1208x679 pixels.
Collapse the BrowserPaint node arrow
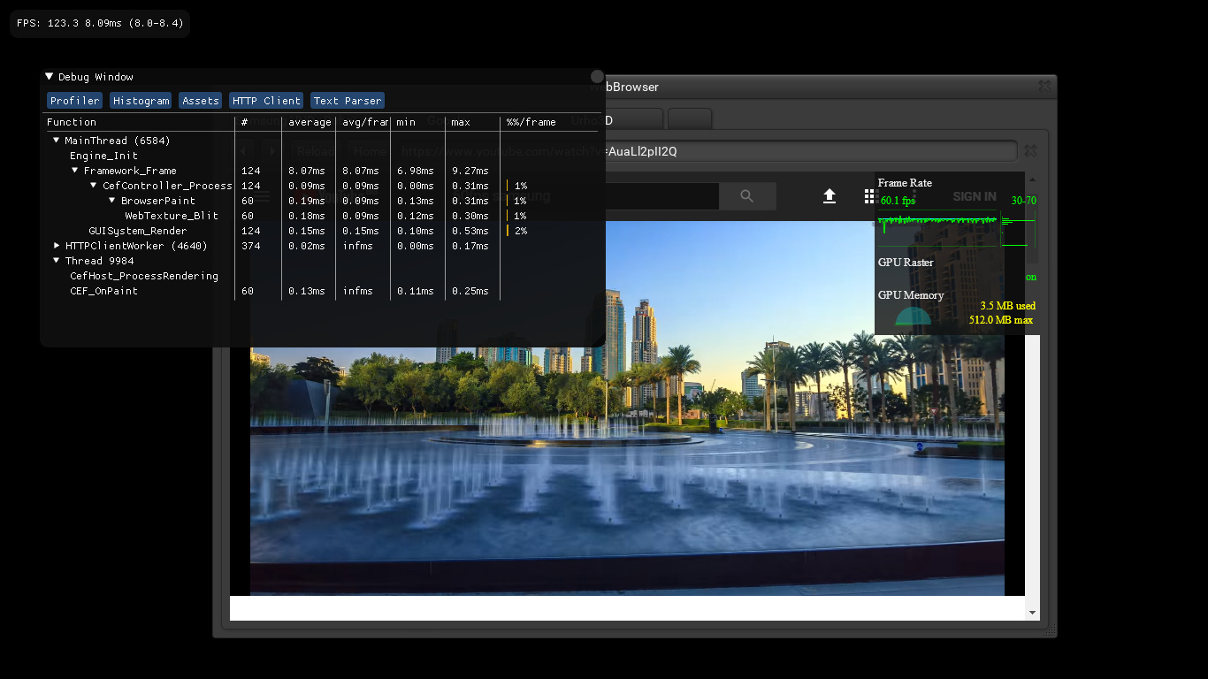112,201
